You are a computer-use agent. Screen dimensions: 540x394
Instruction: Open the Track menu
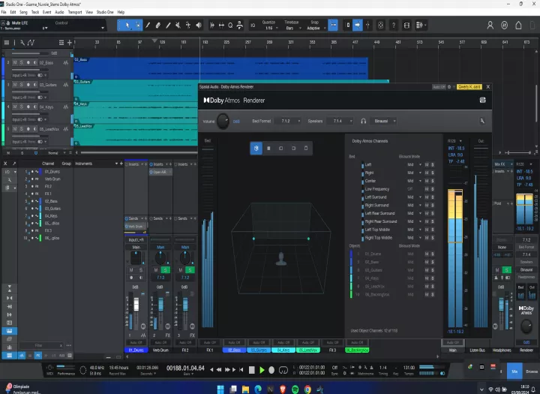click(x=35, y=12)
